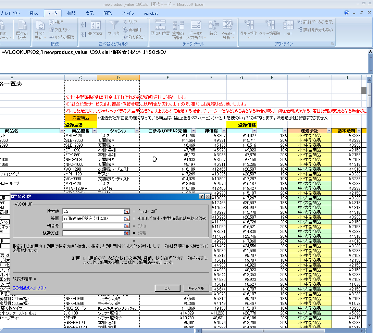
Task: Switch to the データ ribbon tab
Action: tap(52, 13)
